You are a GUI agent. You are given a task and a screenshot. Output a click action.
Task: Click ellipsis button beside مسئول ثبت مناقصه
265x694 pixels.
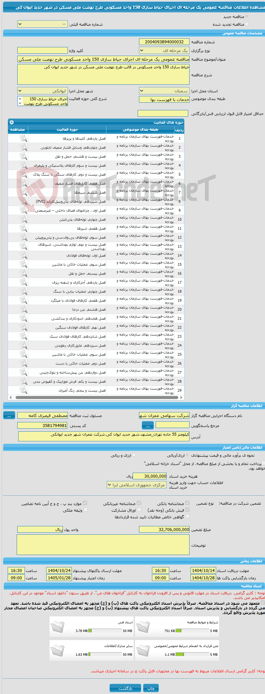[9, 416]
